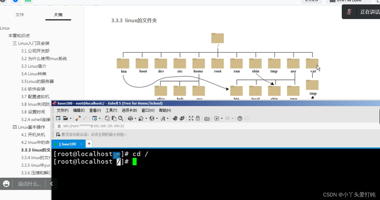Toggle the full screen icon
Screen dimensions: 380x200
point(191,118)
